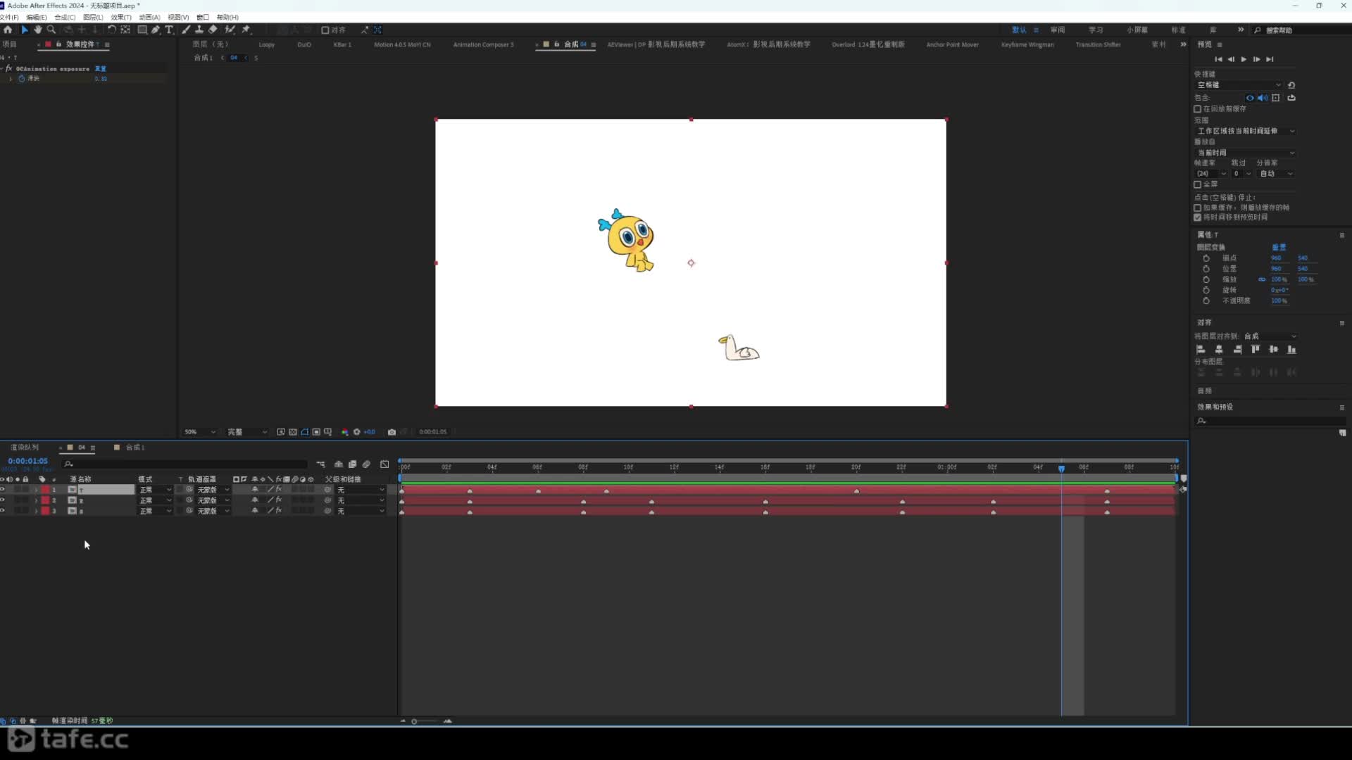
Task: Open the preview resolution dropdown (自动)
Action: click(x=1276, y=174)
